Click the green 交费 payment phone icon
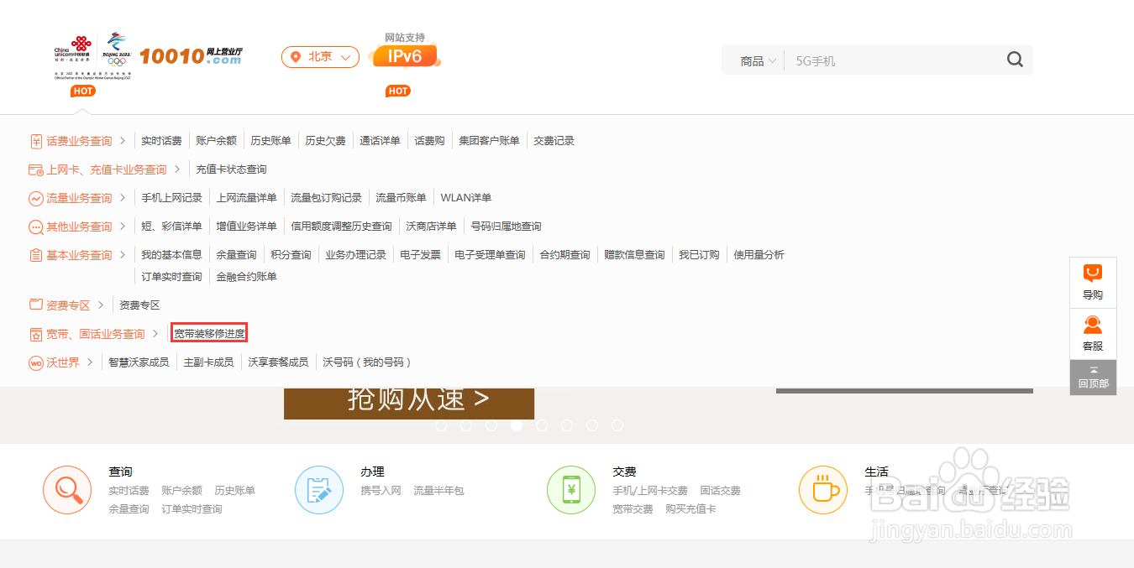Viewport: 1134px width, 568px height. [x=571, y=490]
